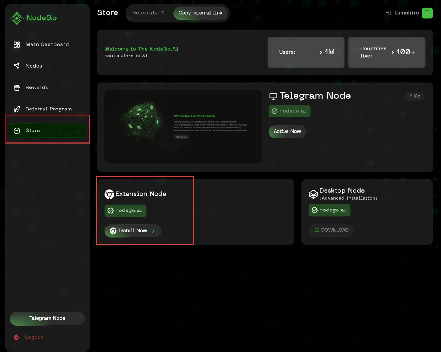Click the nodego.ai badge under Extension Node
The image size is (441, 352).
[x=125, y=211]
